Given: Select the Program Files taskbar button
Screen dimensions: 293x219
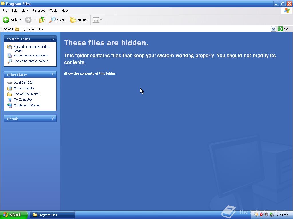Looking at the screenshot, I should click(x=53, y=215).
